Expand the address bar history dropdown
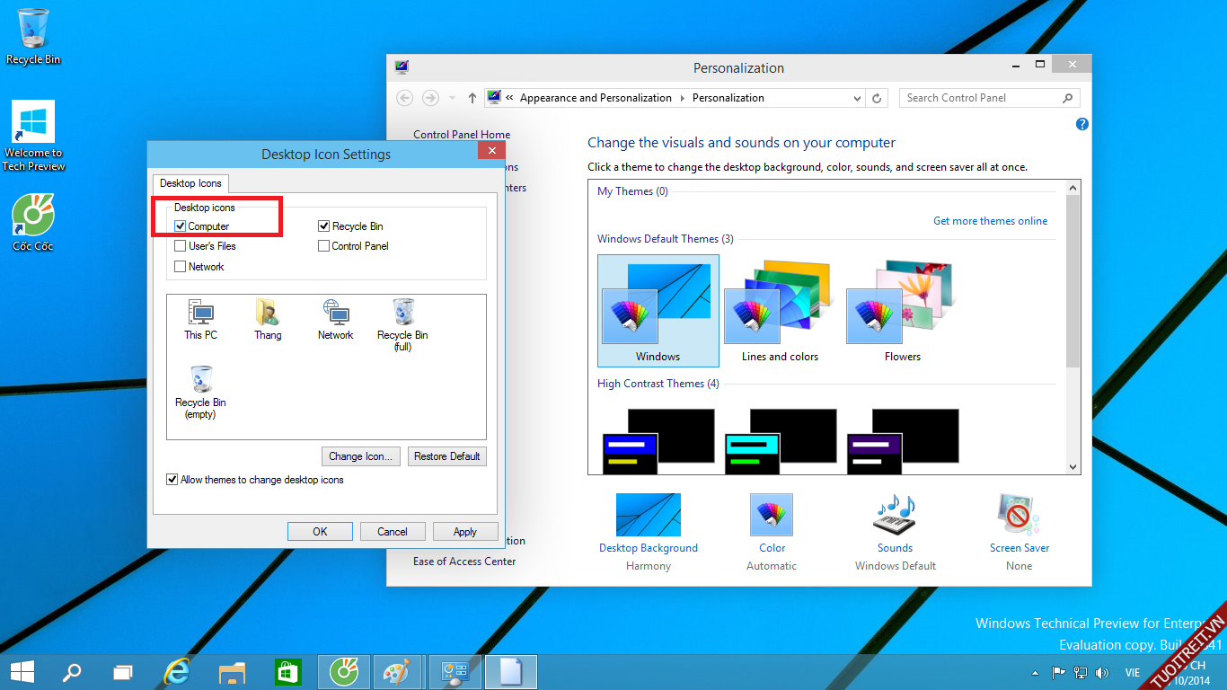The height and width of the screenshot is (690, 1227). (x=858, y=98)
